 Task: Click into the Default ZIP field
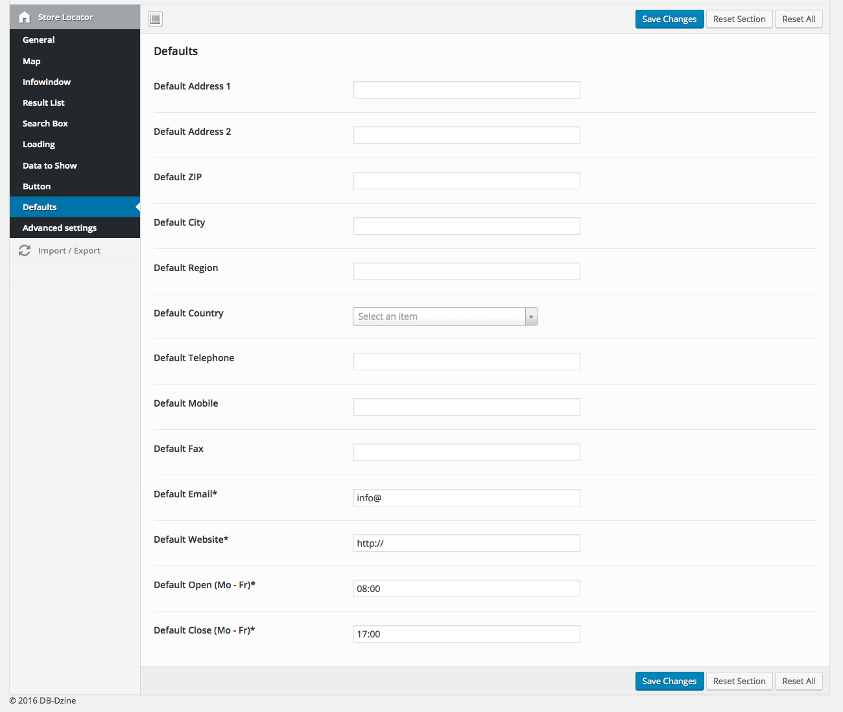(466, 180)
